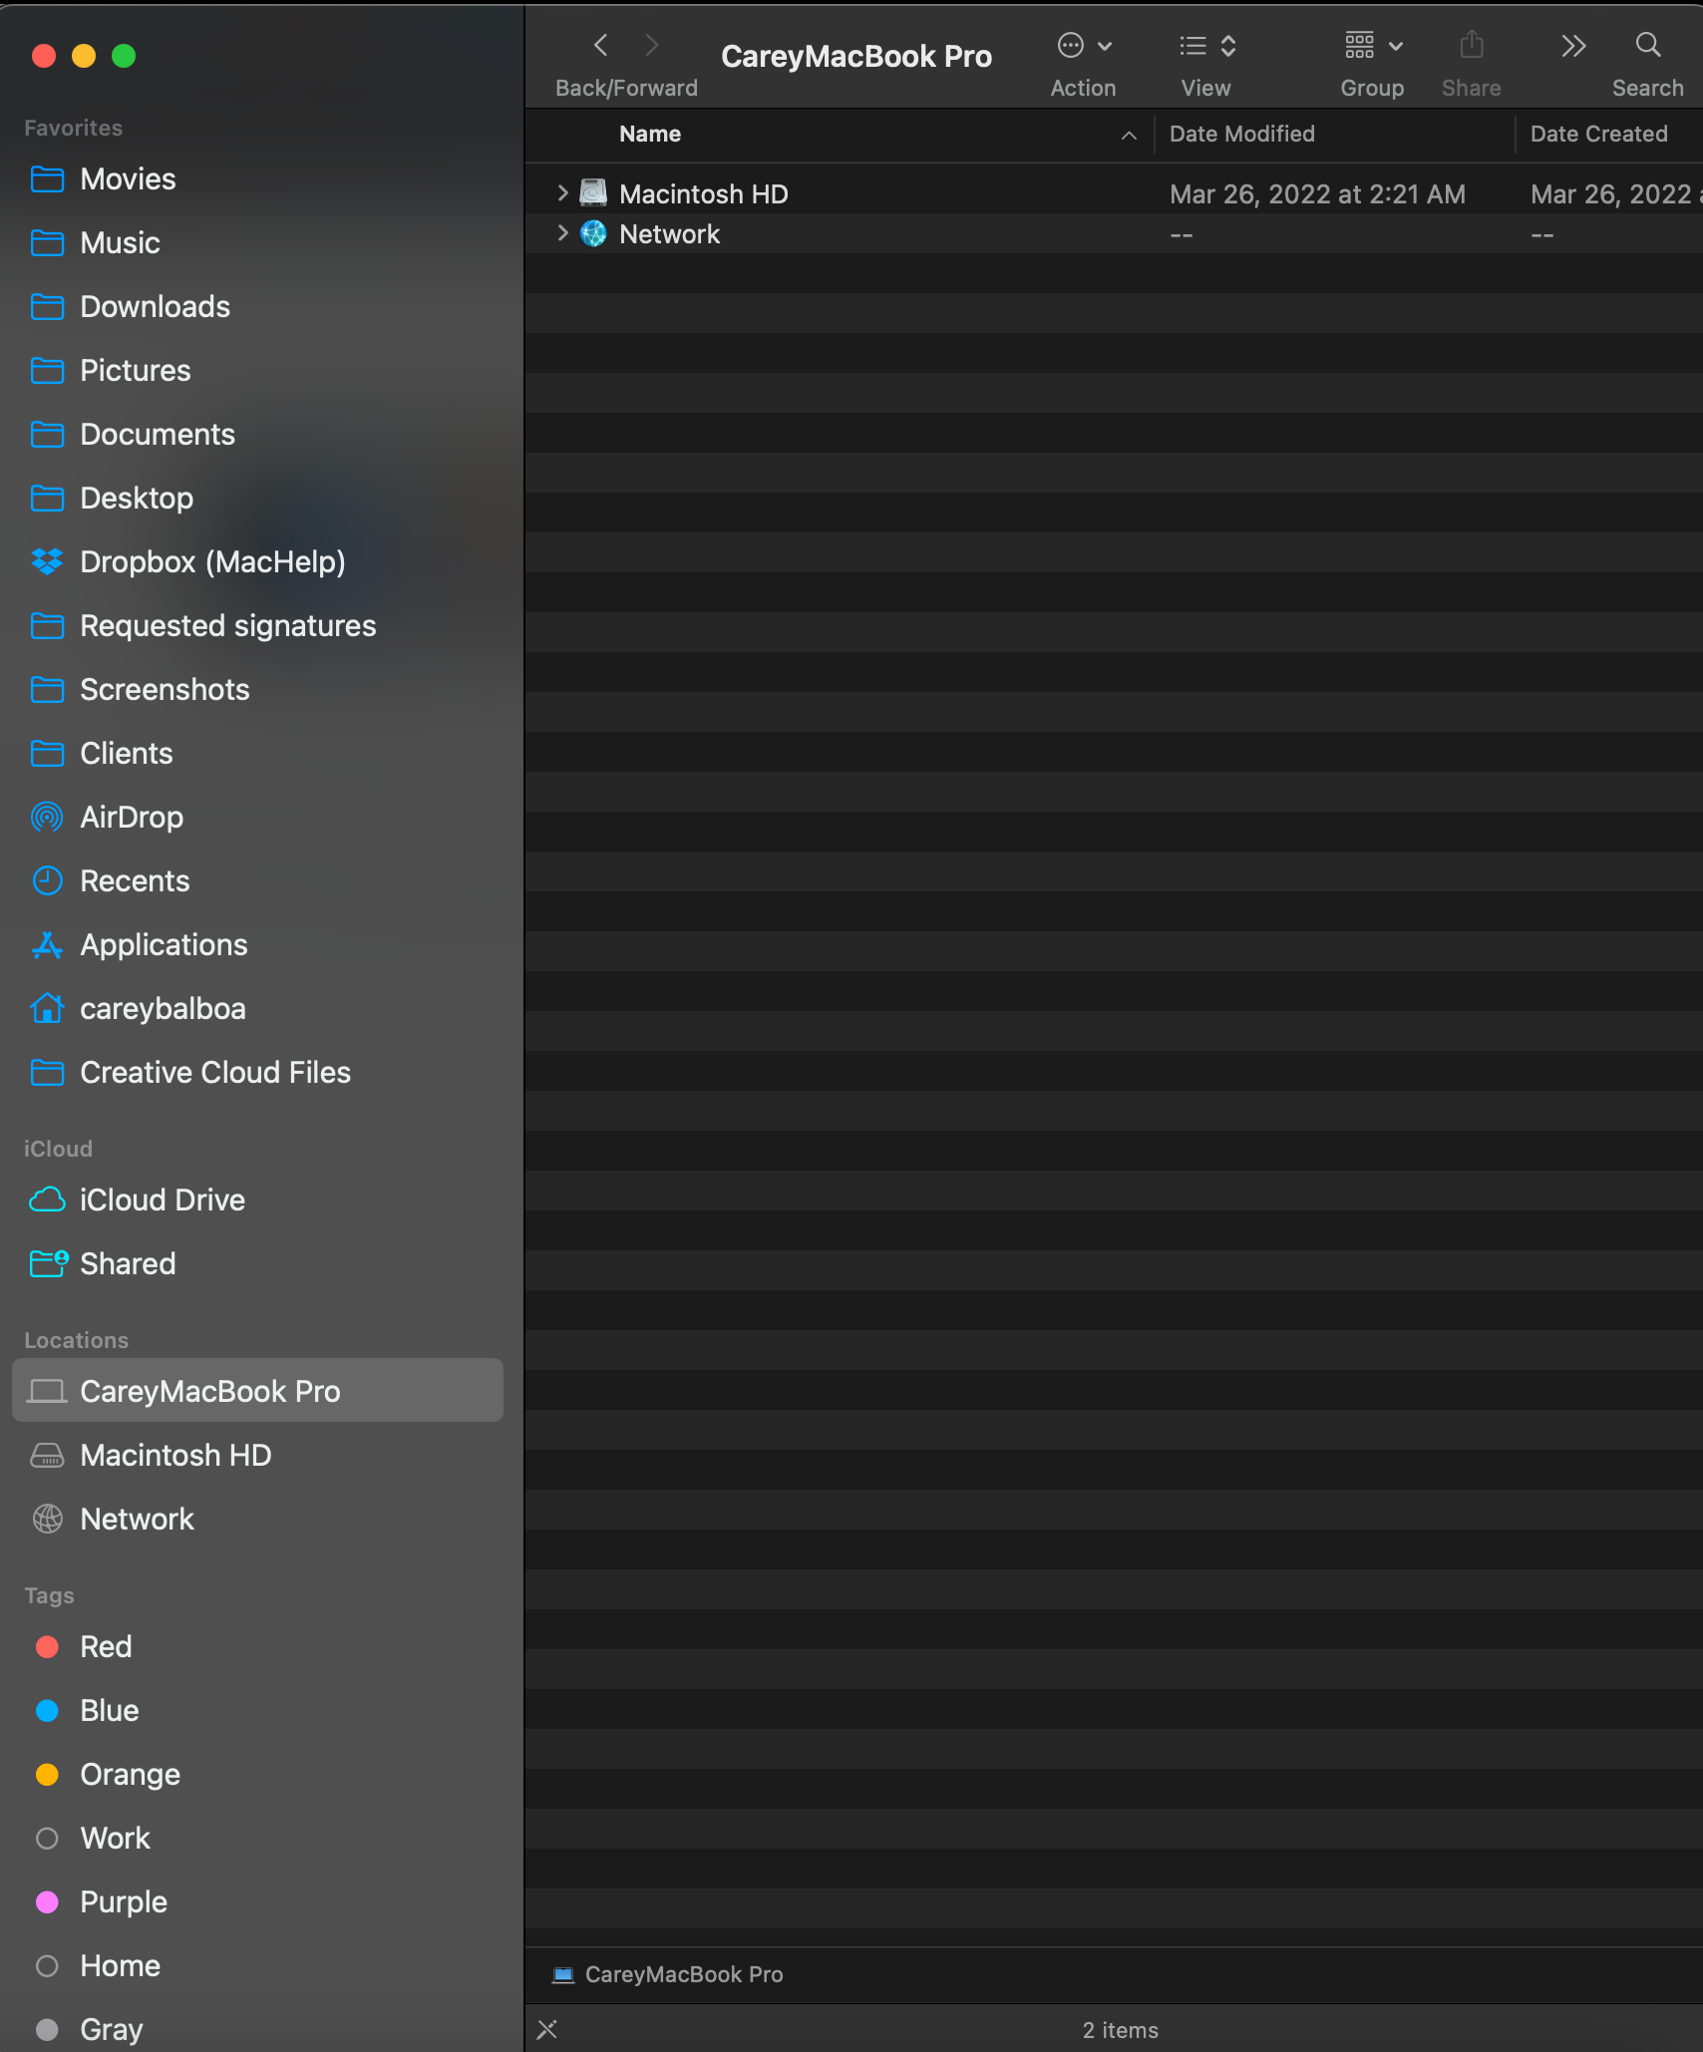Sort by the Name column
This screenshot has width=1703, height=2052.
(x=839, y=134)
